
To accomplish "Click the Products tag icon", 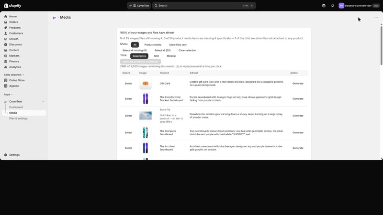I will tap(6, 28).
